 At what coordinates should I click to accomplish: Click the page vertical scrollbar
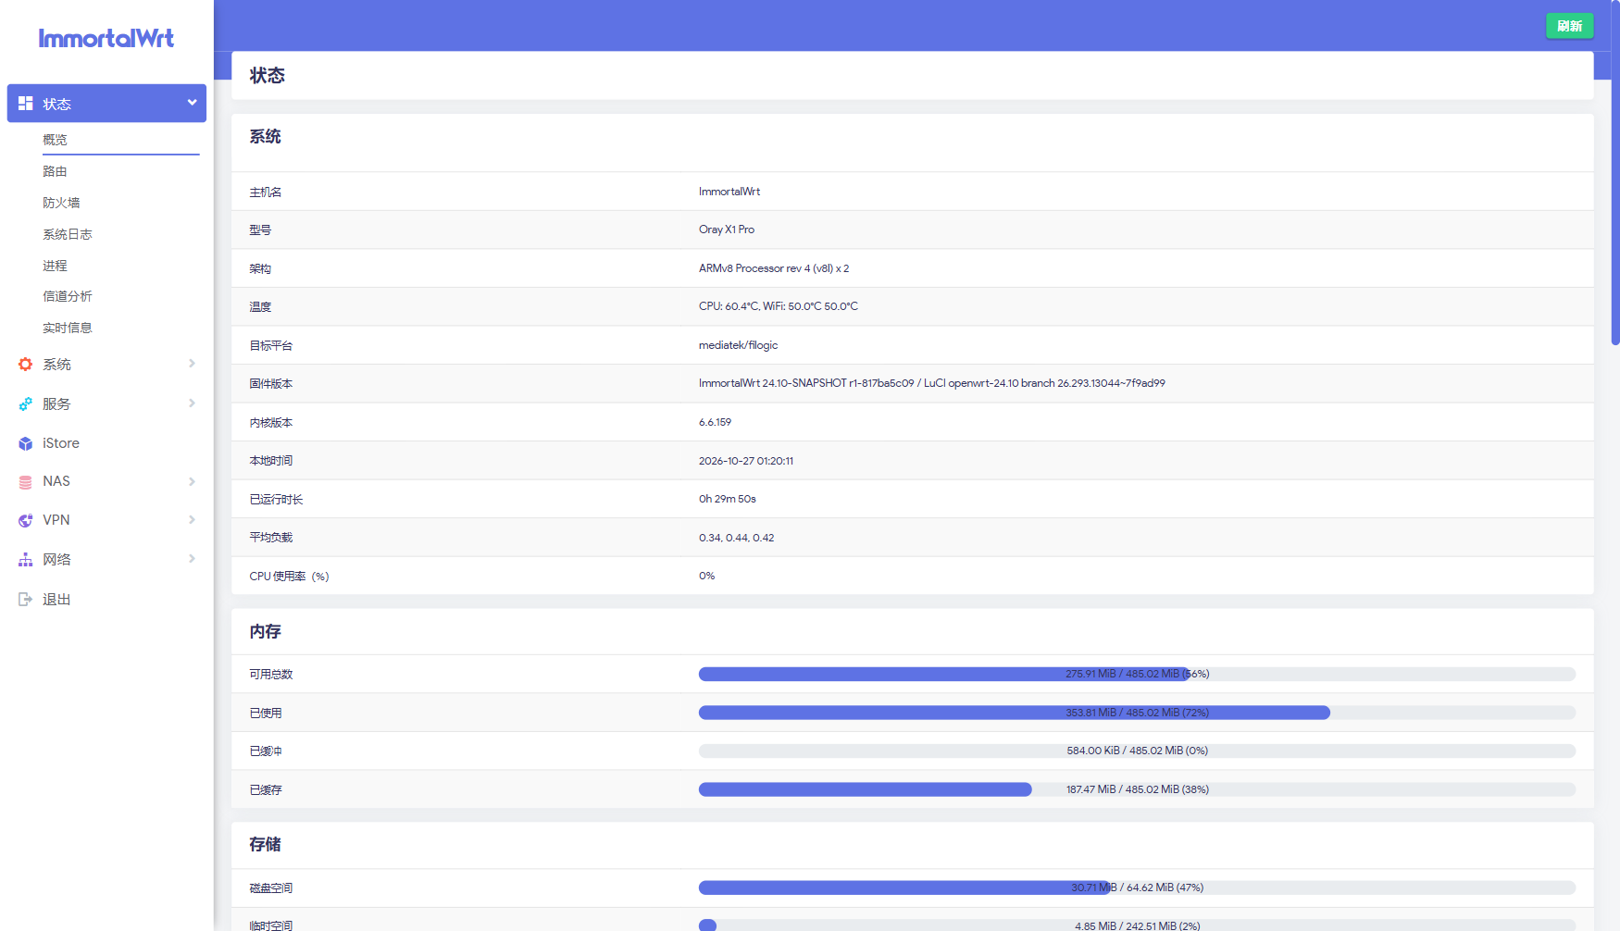1615,174
